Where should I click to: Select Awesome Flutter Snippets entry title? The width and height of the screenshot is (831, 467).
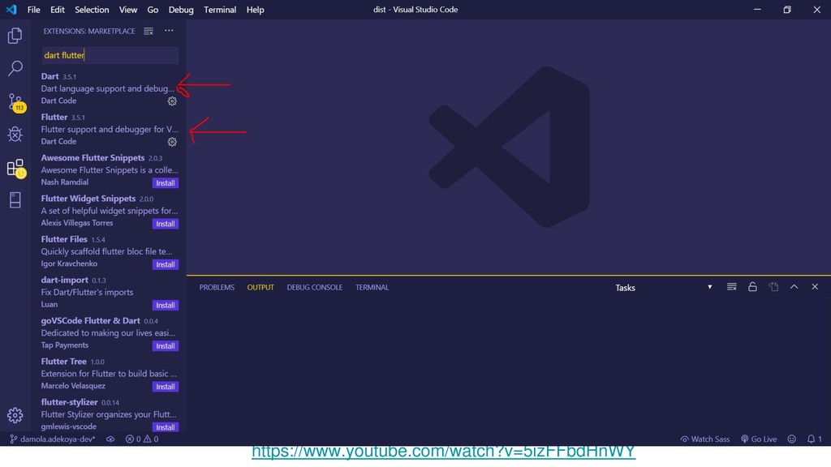(x=93, y=158)
